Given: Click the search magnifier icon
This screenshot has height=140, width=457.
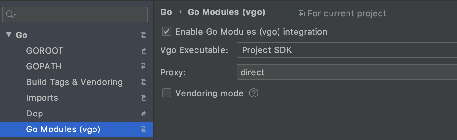Looking at the screenshot, I should tap(10, 14).
